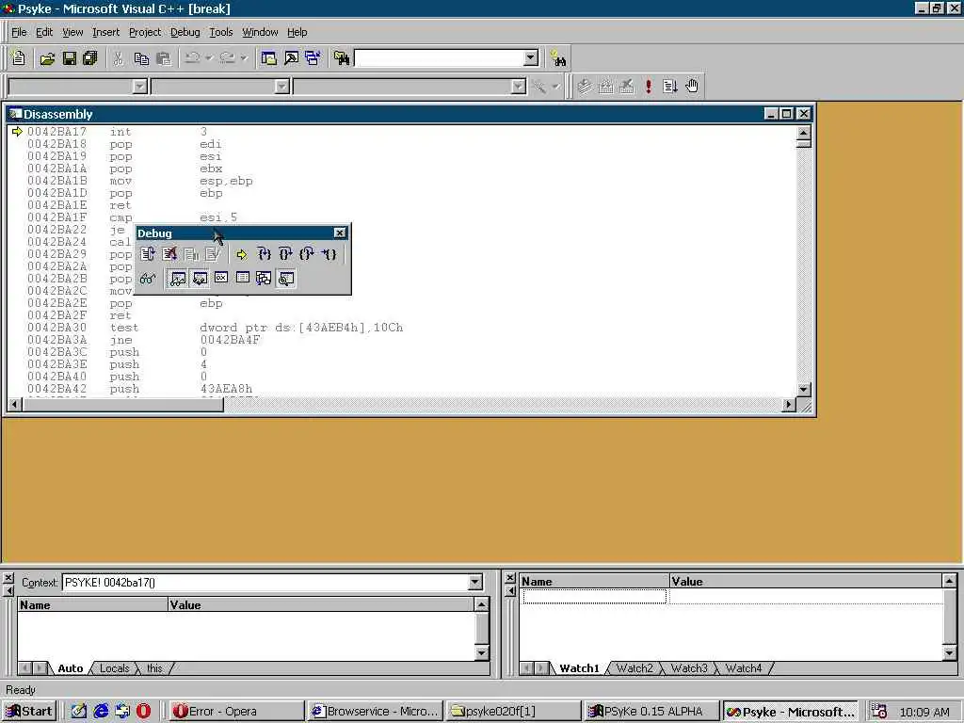964x723 pixels.
Task: Click the Save All icon
Action: 90,58
